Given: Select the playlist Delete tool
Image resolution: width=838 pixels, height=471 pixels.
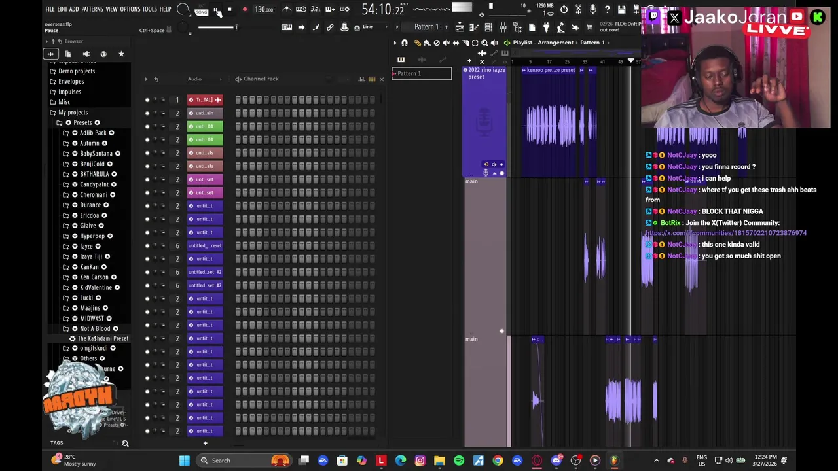Looking at the screenshot, I should pyautogui.click(x=437, y=43).
